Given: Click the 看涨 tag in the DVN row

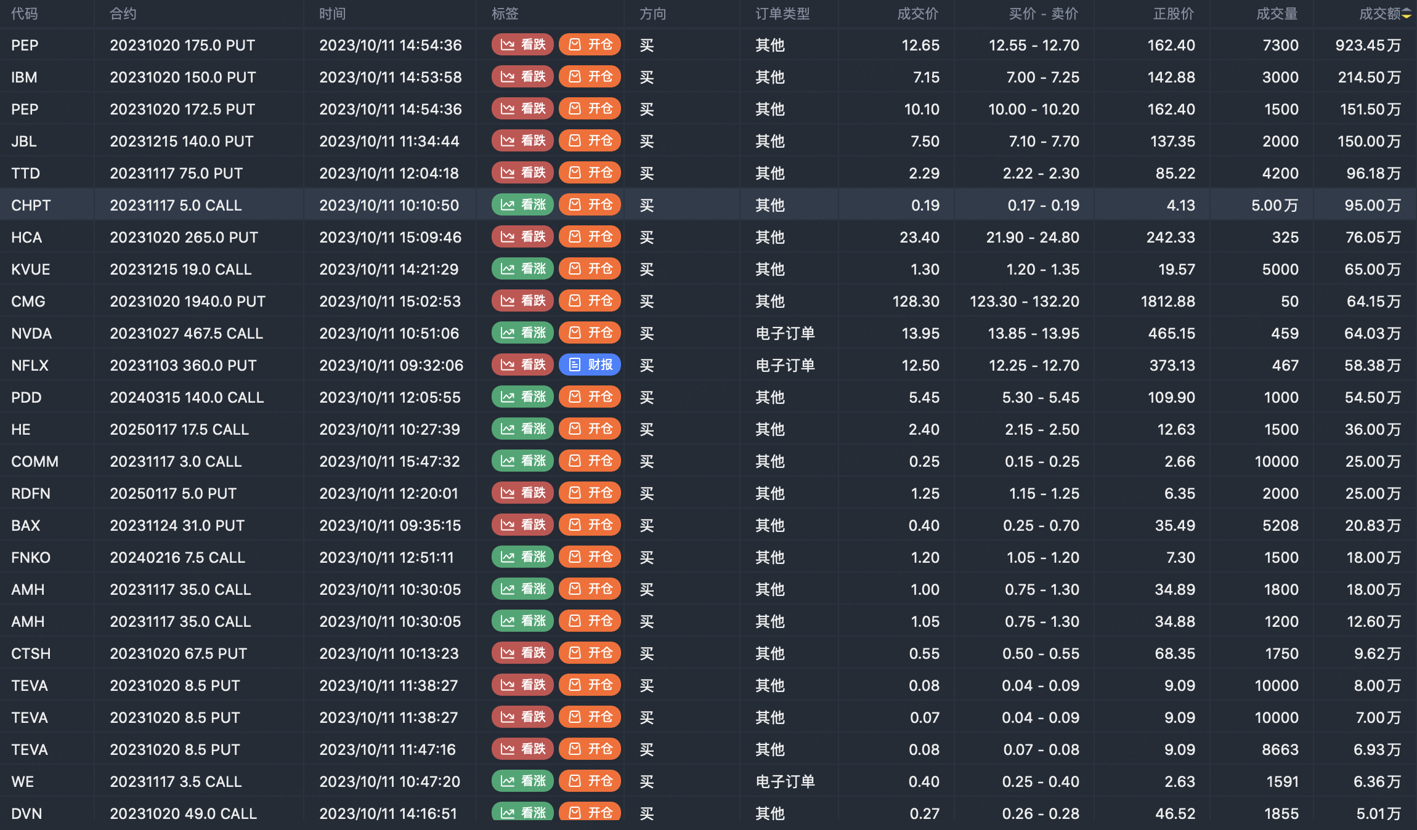Looking at the screenshot, I should 522,812.
